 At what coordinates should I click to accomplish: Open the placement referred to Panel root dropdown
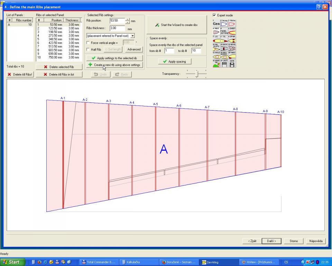click(133, 36)
